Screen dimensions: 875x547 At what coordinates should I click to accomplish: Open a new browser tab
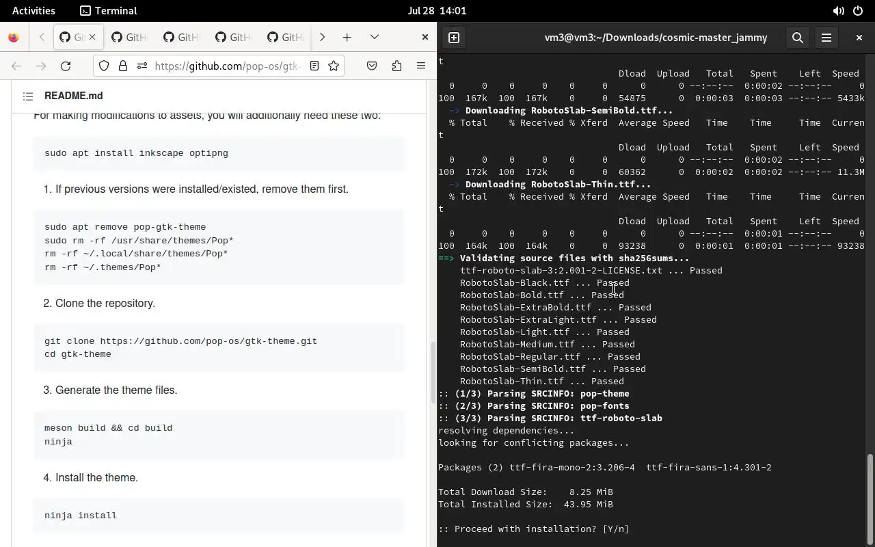347,37
